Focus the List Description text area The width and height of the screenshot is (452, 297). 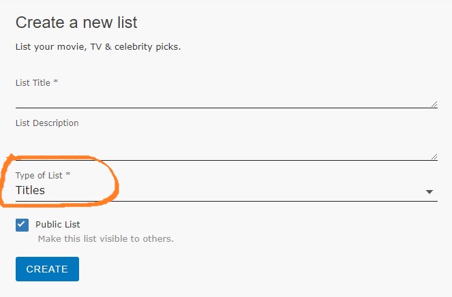point(224,151)
